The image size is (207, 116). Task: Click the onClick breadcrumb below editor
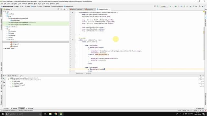(88, 73)
